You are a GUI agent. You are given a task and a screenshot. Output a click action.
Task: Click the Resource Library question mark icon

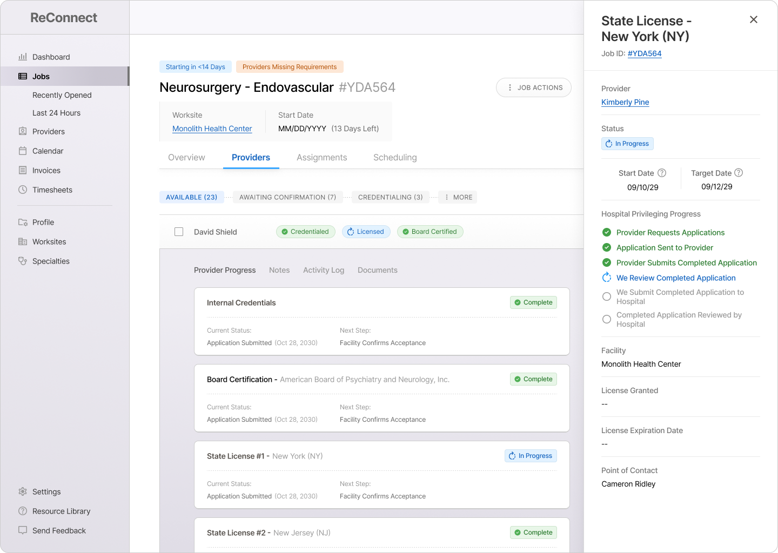point(23,511)
